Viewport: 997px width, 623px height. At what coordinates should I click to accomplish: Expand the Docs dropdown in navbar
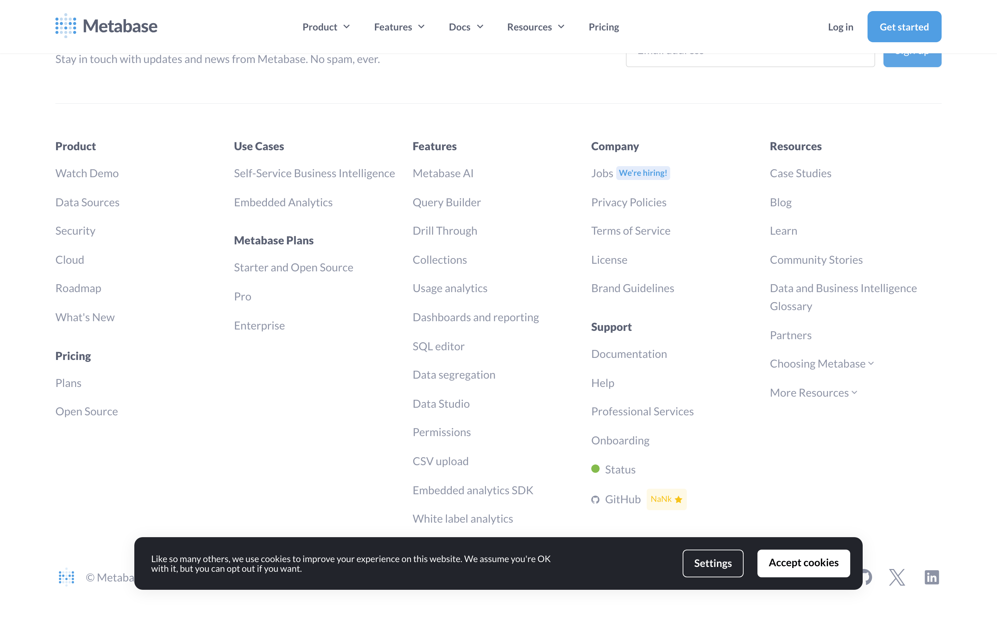466,27
